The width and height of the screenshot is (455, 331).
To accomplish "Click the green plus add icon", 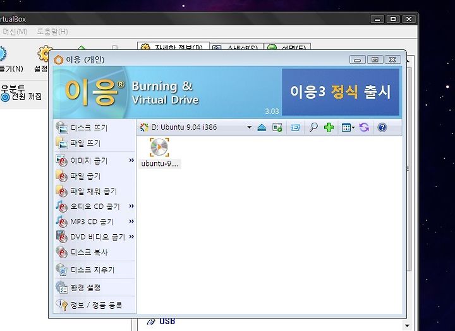I will (329, 127).
